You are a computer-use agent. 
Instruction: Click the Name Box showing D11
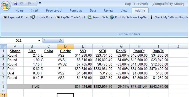point(19,41)
